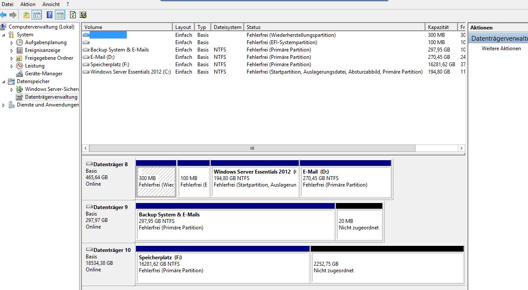Click the Datenträgerverwaltung disk icon
The height and width of the screenshot is (290, 528).
tap(19, 97)
